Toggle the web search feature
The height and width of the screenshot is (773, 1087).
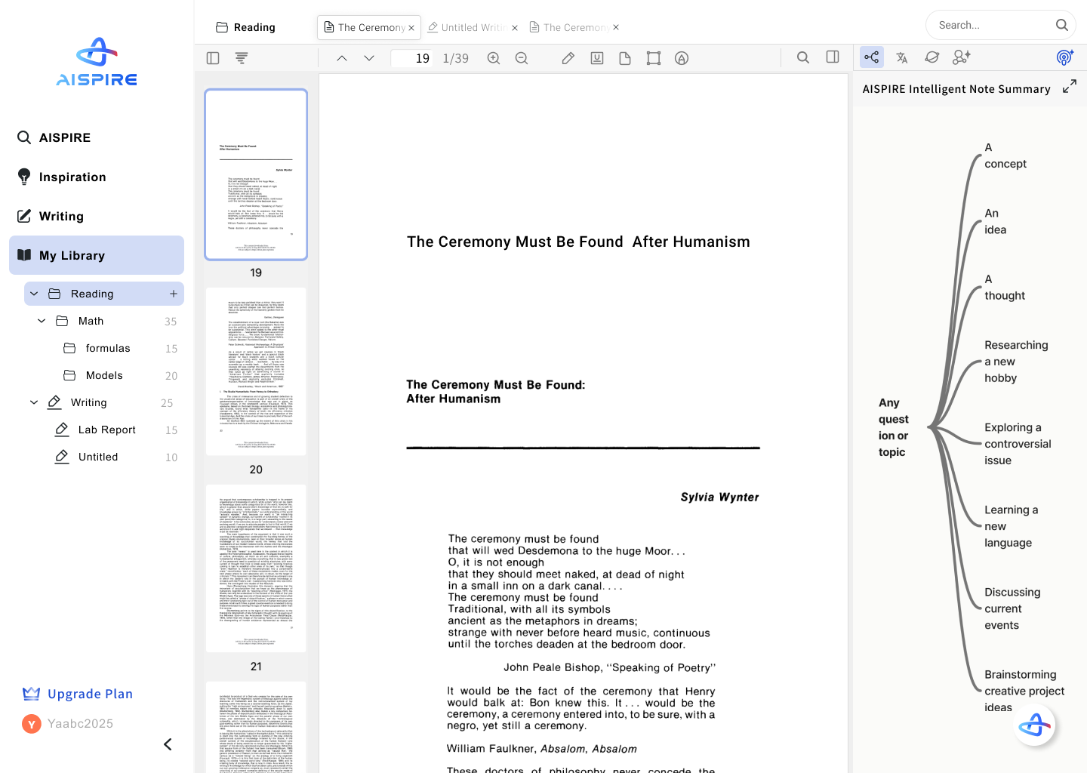(x=931, y=57)
